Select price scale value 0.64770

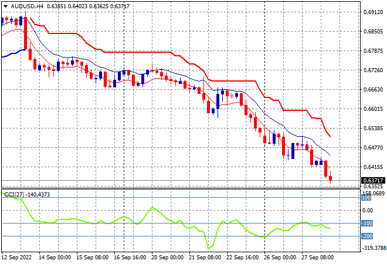tap(373, 148)
